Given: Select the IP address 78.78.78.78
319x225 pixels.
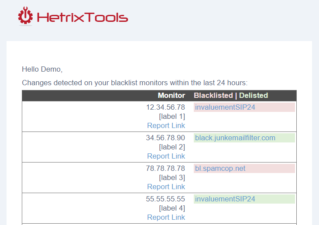Looking at the screenshot, I should (165, 168).
